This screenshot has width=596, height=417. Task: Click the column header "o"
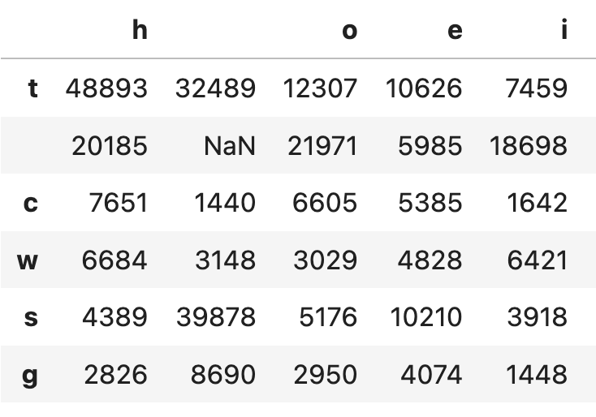pyautogui.click(x=349, y=31)
